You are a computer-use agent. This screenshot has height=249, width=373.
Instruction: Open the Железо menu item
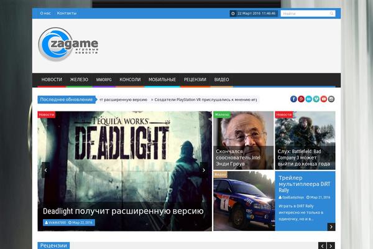[79, 80]
